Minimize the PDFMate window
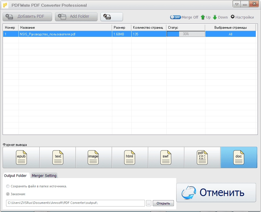261x212 pixels. [x=245, y=4]
